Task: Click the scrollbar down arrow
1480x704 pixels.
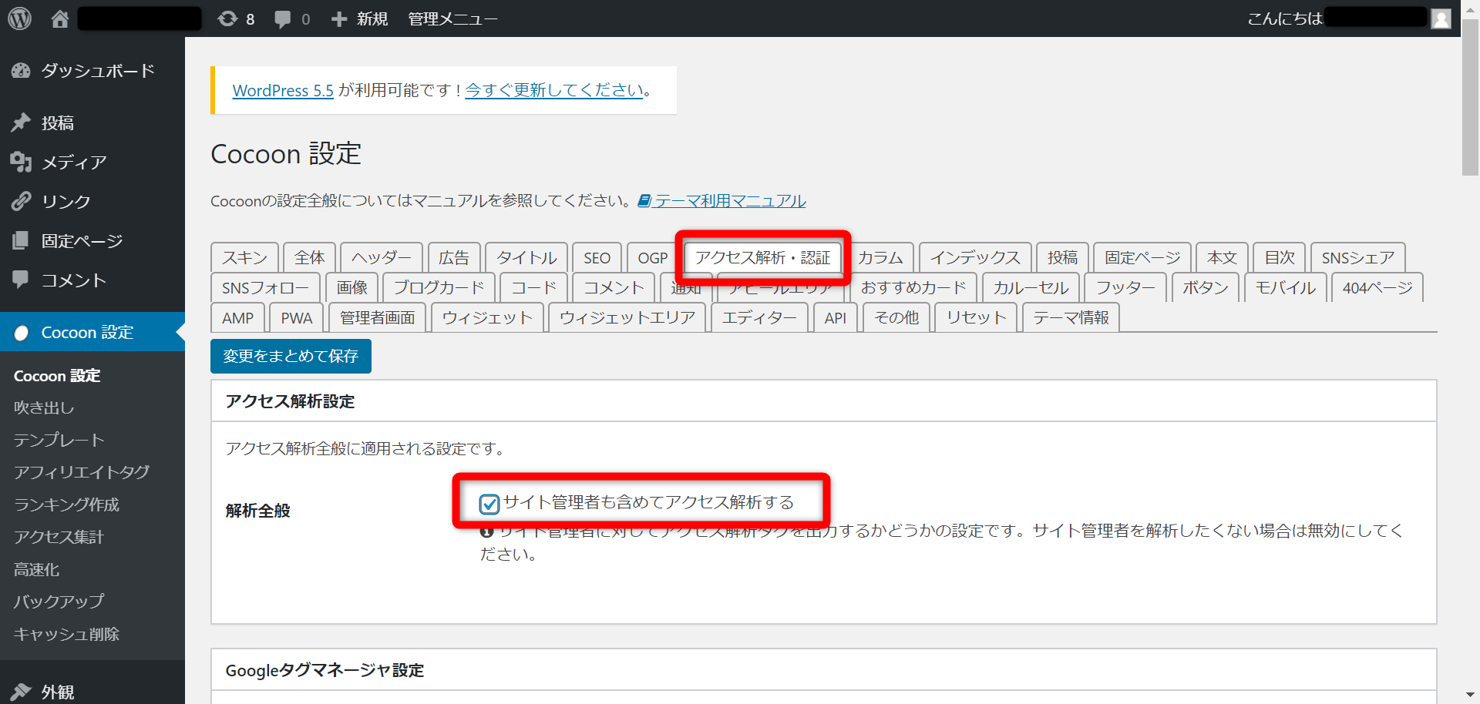Action: pyautogui.click(x=1471, y=695)
